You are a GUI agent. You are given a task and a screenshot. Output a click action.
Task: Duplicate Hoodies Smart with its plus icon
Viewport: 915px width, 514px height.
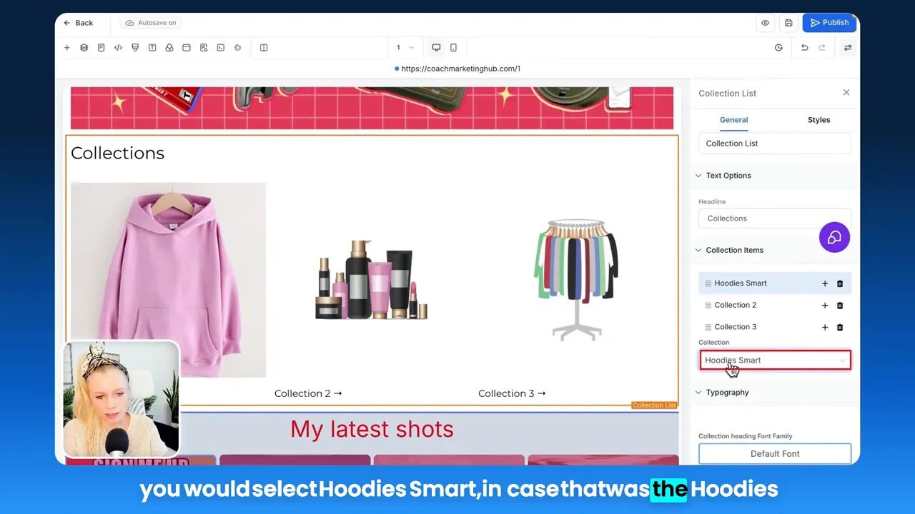(825, 283)
